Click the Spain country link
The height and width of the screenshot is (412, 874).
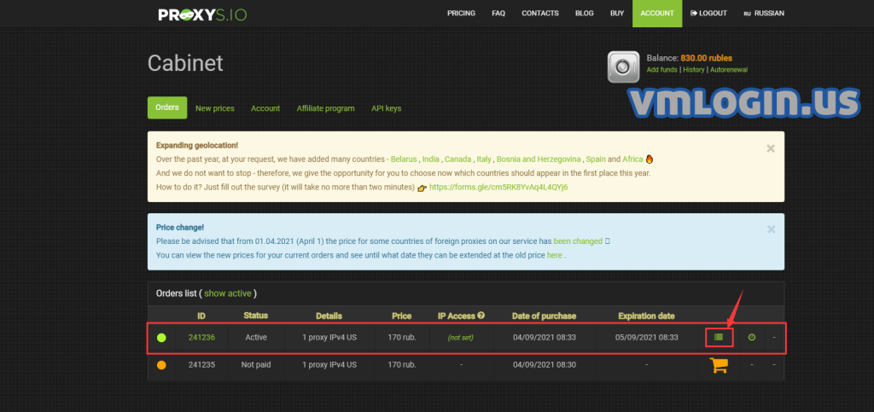[x=596, y=160]
